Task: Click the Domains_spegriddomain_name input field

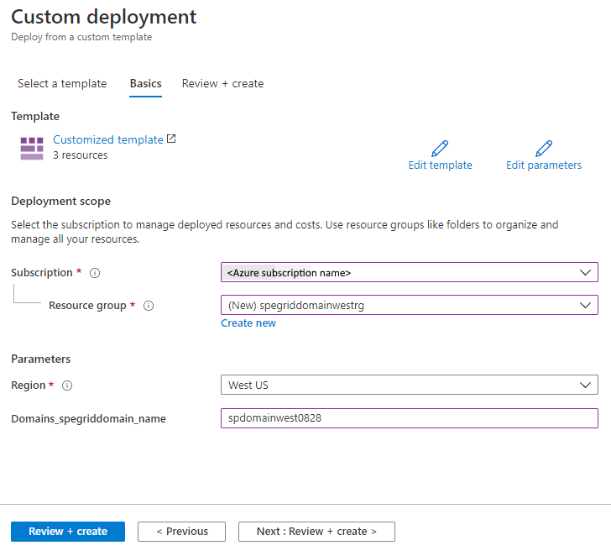Action: (409, 417)
